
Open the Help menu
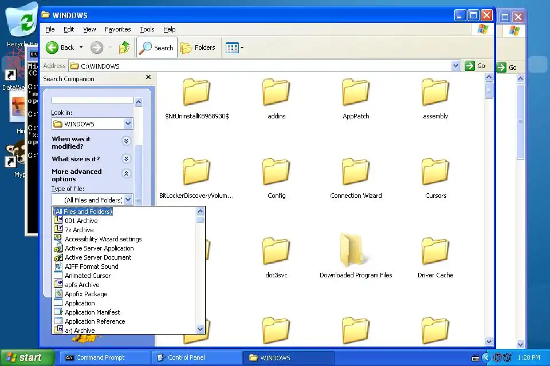coord(169,29)
